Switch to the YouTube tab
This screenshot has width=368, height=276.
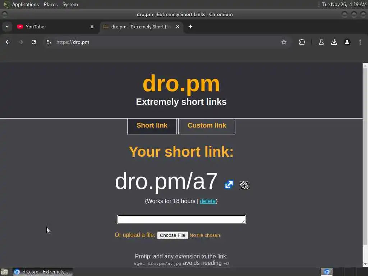coord(56,27)
